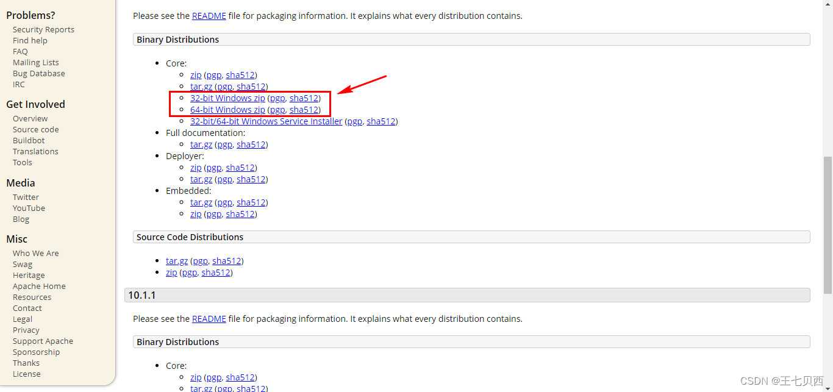Screen dimensions: 833x392
Task: Open the IRC sidebar link
Action: click(19, 84)
